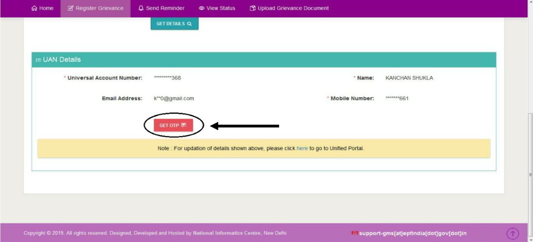
Task: Open the Upload Grievance Document menu label
Action: (x=293, y=8)
